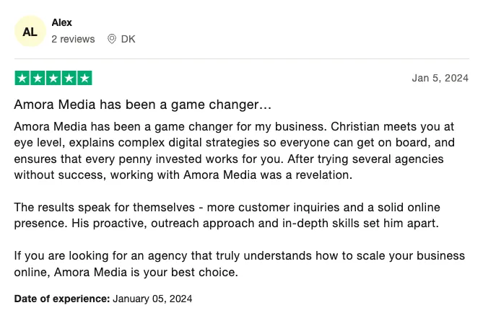The image size is (483, 313).
Task: Click the paragraph starting 'If you are looking'
Action: 240,264
